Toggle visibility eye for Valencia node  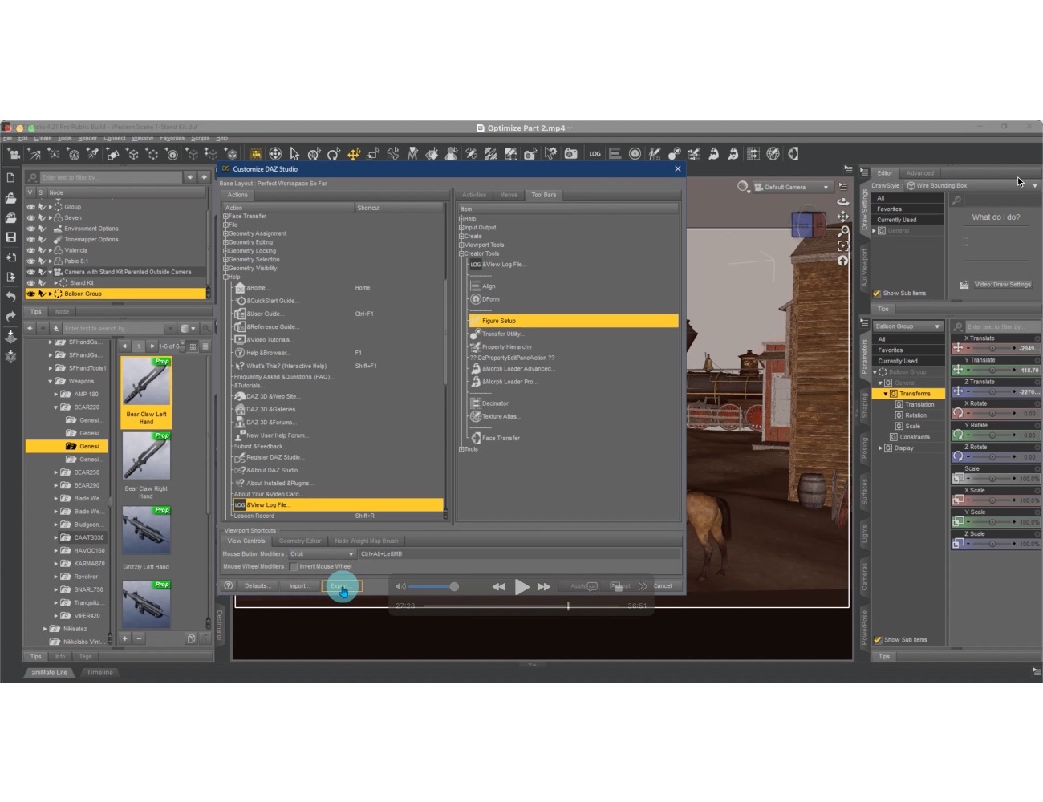[x=30, y=250]
